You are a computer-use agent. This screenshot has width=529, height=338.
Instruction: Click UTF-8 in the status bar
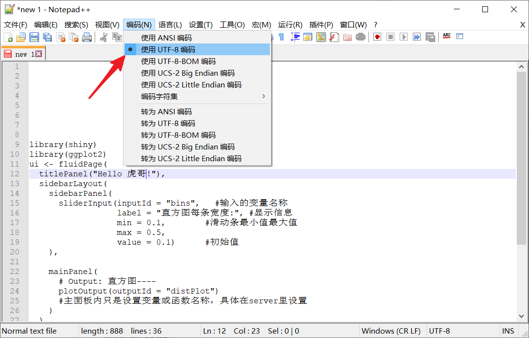(439, 331)
